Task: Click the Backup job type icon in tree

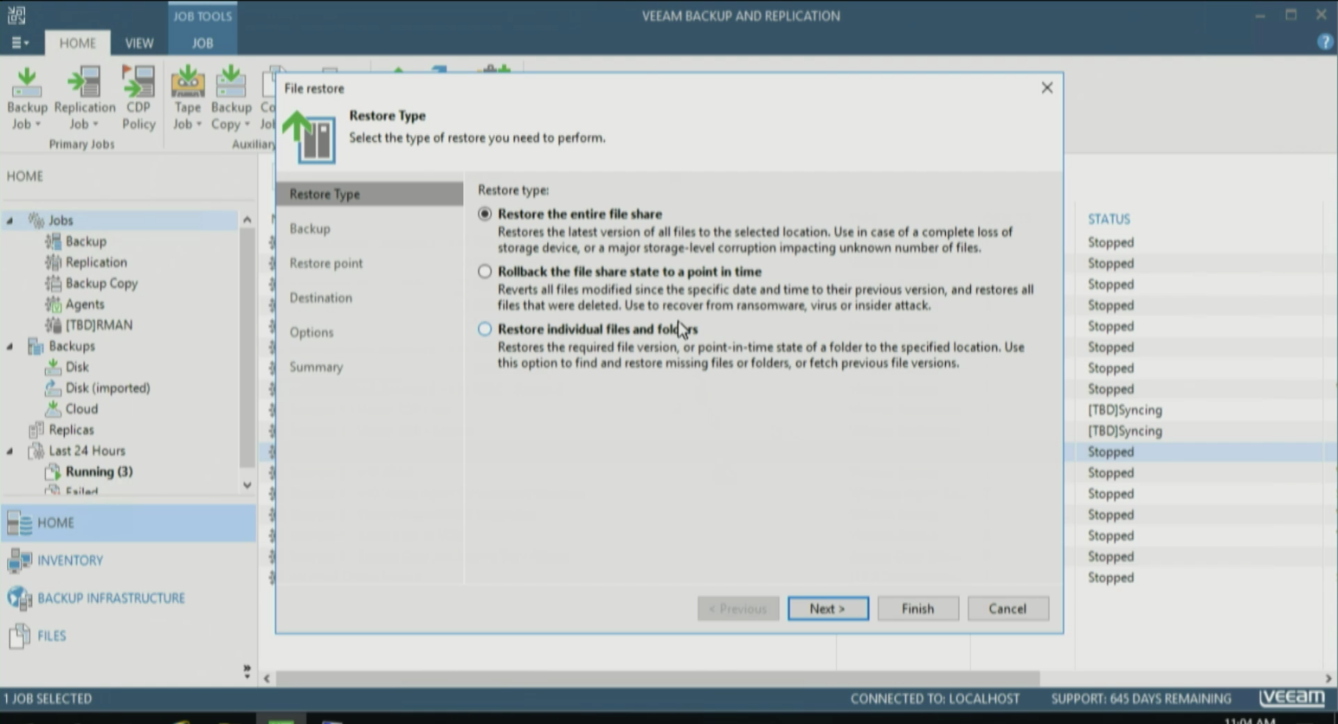Action: click(x=54, y=241)
